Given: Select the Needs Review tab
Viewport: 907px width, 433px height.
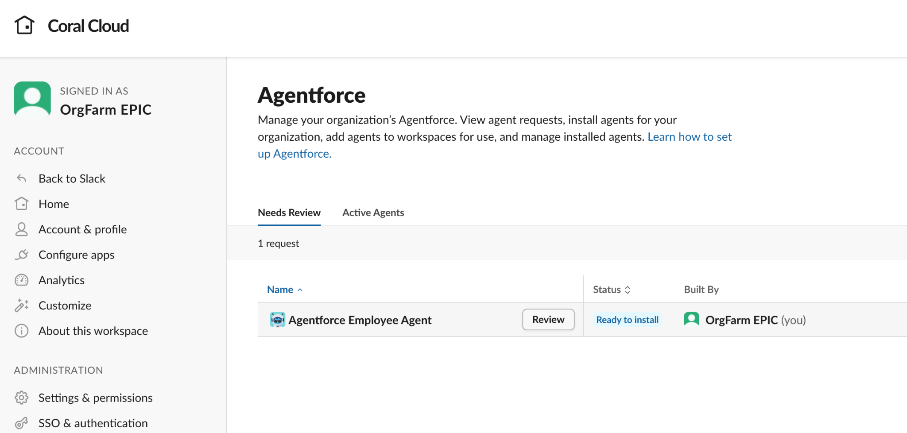Looking at the screenshot, I should click(x=289, y=213).
